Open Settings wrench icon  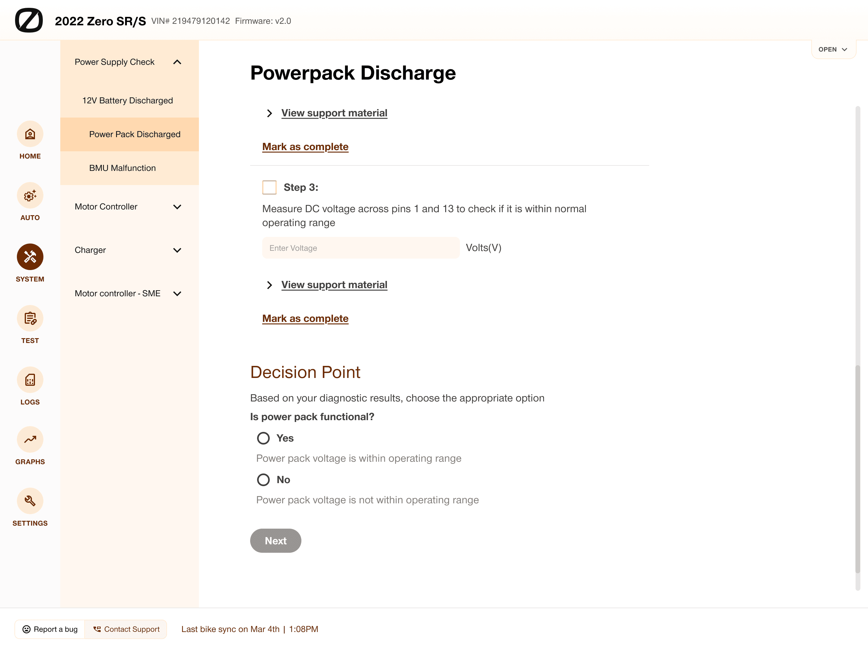pyautogui.click(x=30, y=501)
